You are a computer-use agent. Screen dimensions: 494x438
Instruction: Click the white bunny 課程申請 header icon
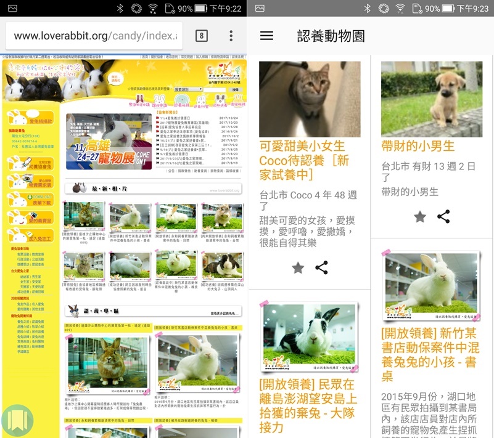(x=160, y=100)
